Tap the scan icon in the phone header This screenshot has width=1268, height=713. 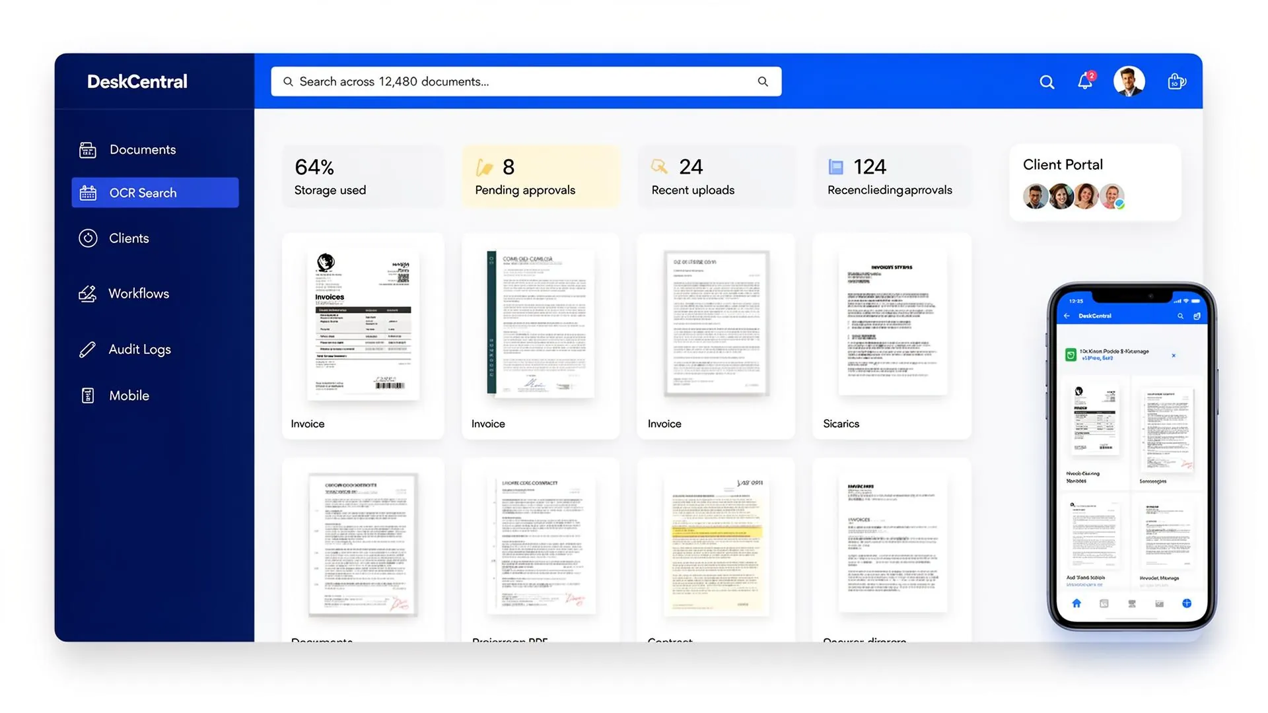(1197, 316)
